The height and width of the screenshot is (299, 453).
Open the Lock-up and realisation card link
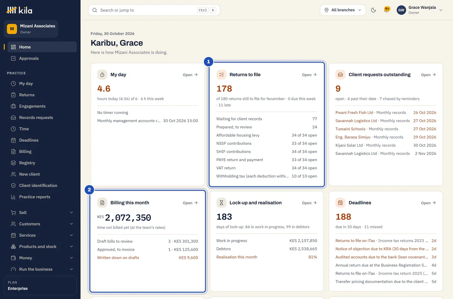[309, 203]
